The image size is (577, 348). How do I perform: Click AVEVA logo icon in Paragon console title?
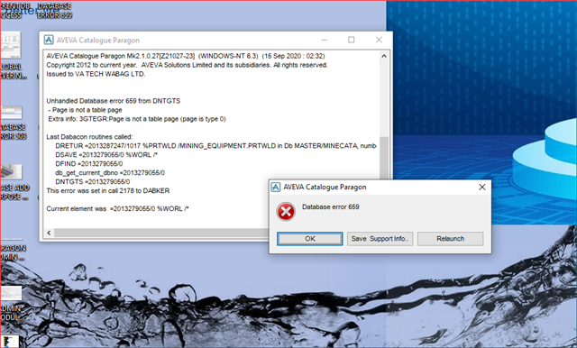tap(49, 40)
